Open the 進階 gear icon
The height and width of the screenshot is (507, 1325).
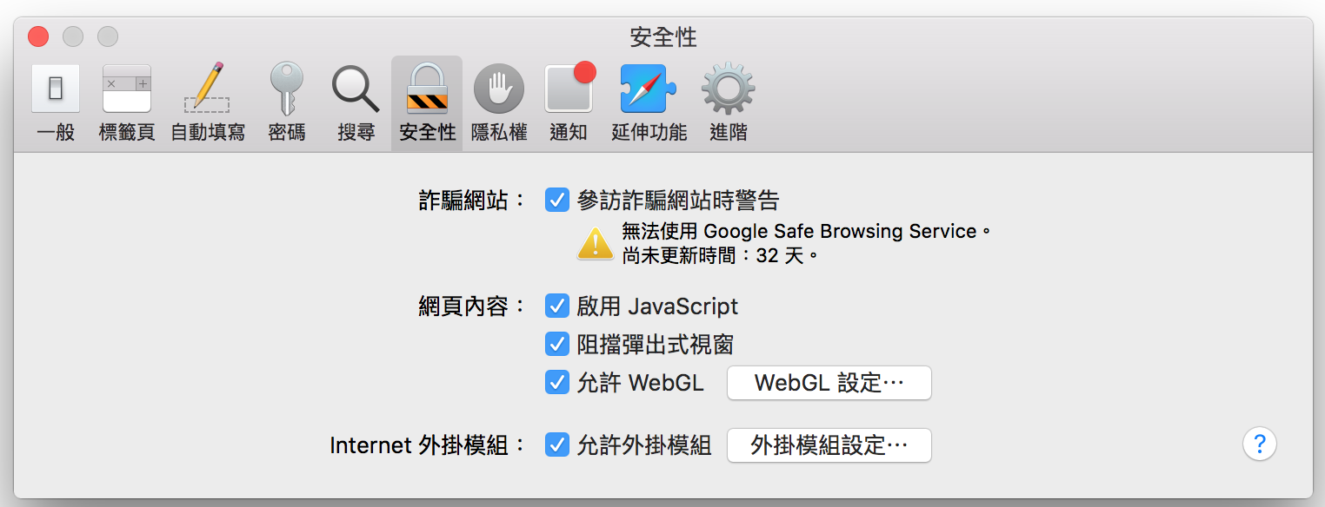tap(728, 89)
